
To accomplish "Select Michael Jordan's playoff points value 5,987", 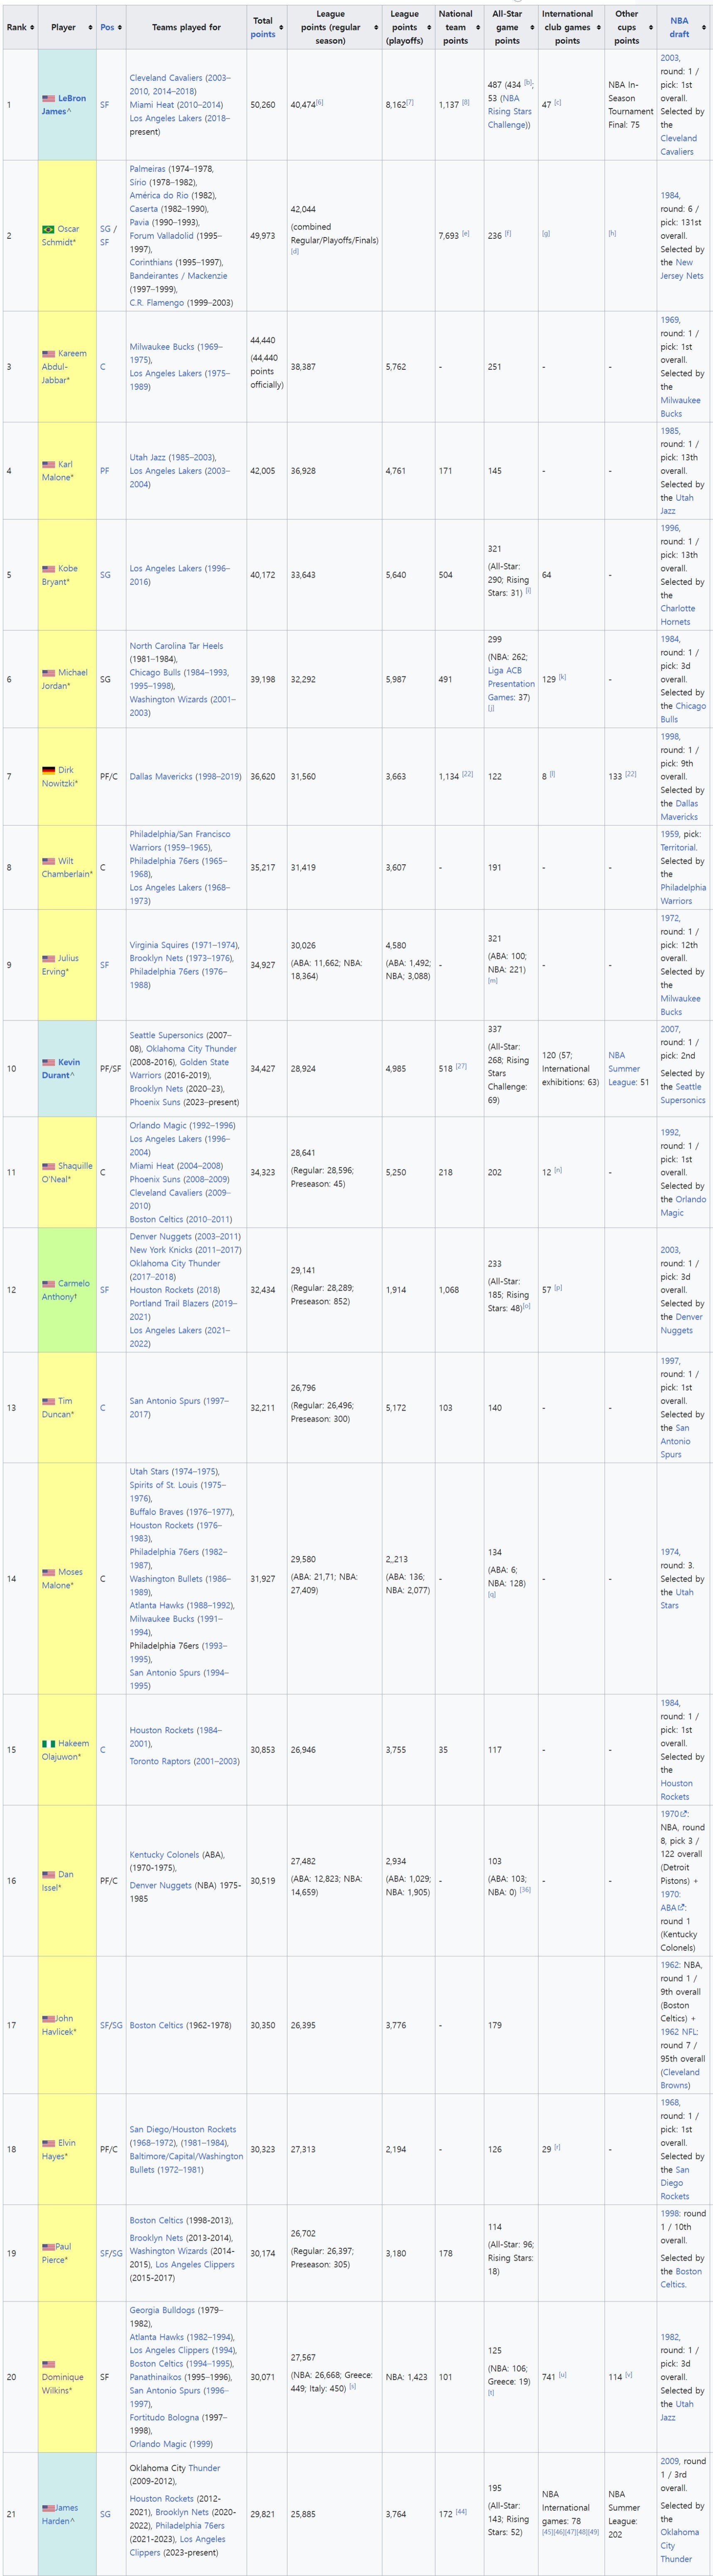I will click(x=396, y=679).
